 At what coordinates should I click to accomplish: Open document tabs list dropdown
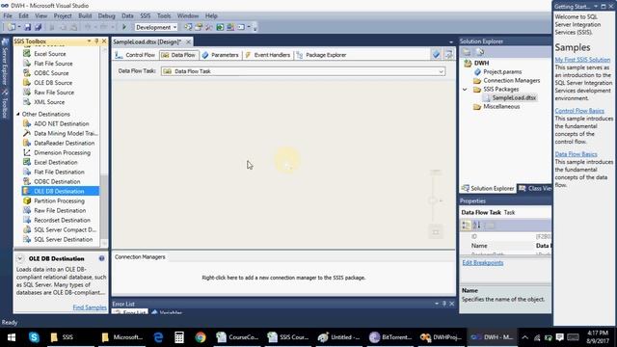451,41
